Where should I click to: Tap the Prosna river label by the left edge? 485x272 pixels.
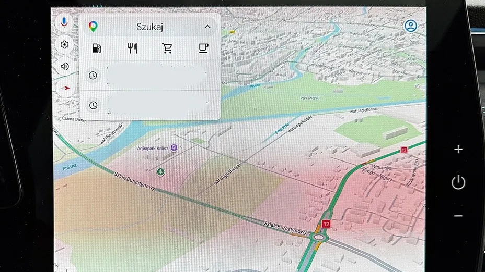coord(70,167)
